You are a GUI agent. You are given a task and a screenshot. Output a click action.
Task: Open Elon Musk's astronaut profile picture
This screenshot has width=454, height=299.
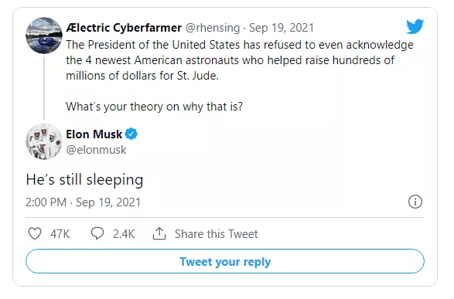click(x=44, y=141)
